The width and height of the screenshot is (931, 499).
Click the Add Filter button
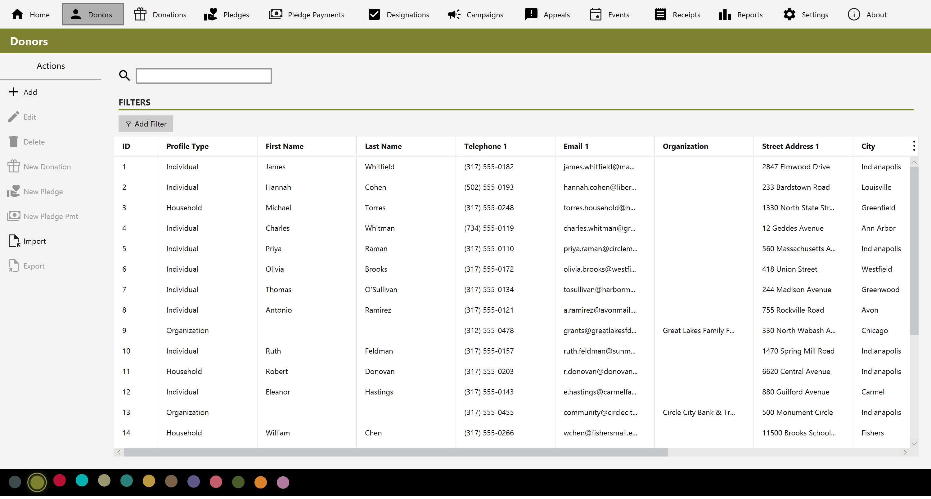[x=146, y=124]
